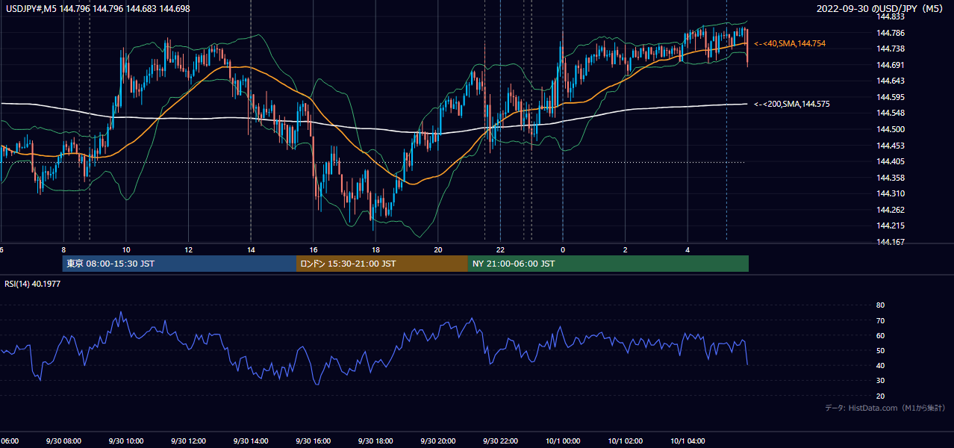
Task: Click the 10/1 00:00 date label
Action: 562,441
